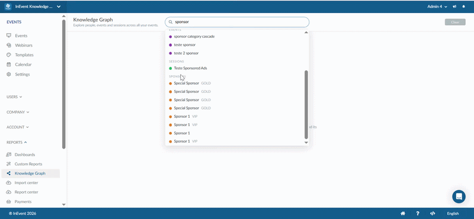The width and height of the screenshot is (474, 219).
Task: Click the help question mark icon
Action: [x=418, y=214]
